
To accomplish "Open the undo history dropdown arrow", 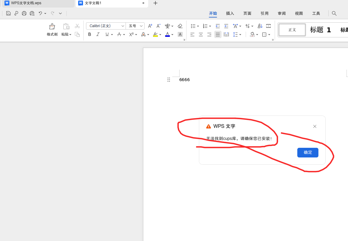I will pos(45,14).
